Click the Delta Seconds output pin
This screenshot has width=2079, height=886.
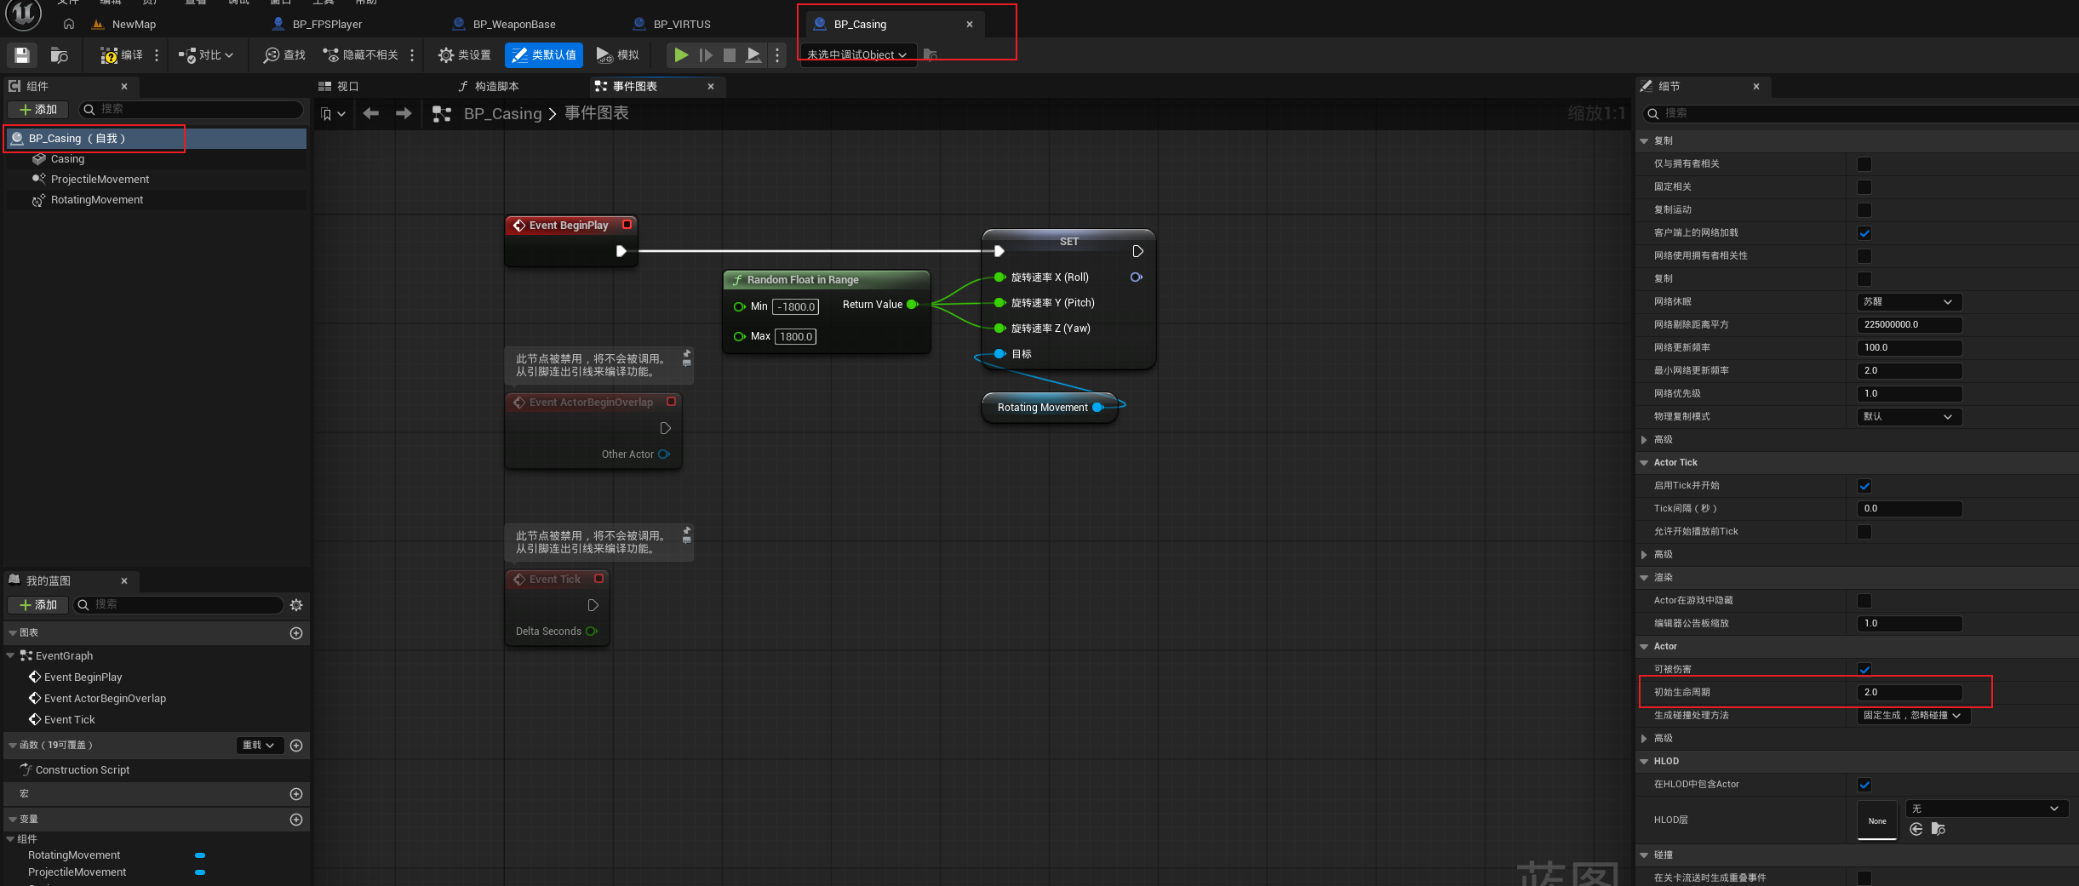pos(592,632)
